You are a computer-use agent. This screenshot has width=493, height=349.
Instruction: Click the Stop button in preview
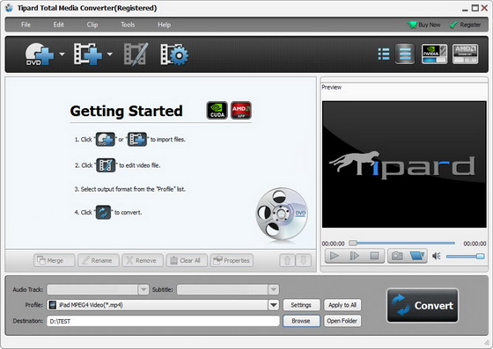(x=374, y=256)
